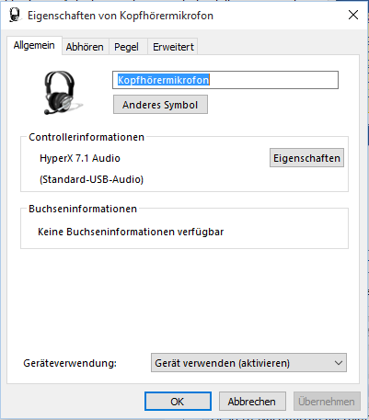
Task: Click the greyed-out Übernehmen button
Action: point(327,402)
